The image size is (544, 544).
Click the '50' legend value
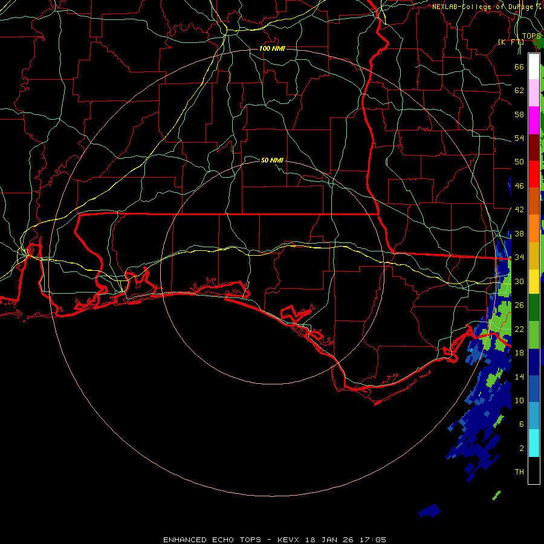click(x=519, y=161)
